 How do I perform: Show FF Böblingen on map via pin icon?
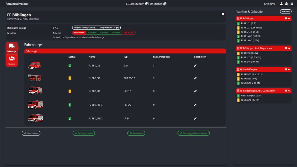(x=286, y=18)
